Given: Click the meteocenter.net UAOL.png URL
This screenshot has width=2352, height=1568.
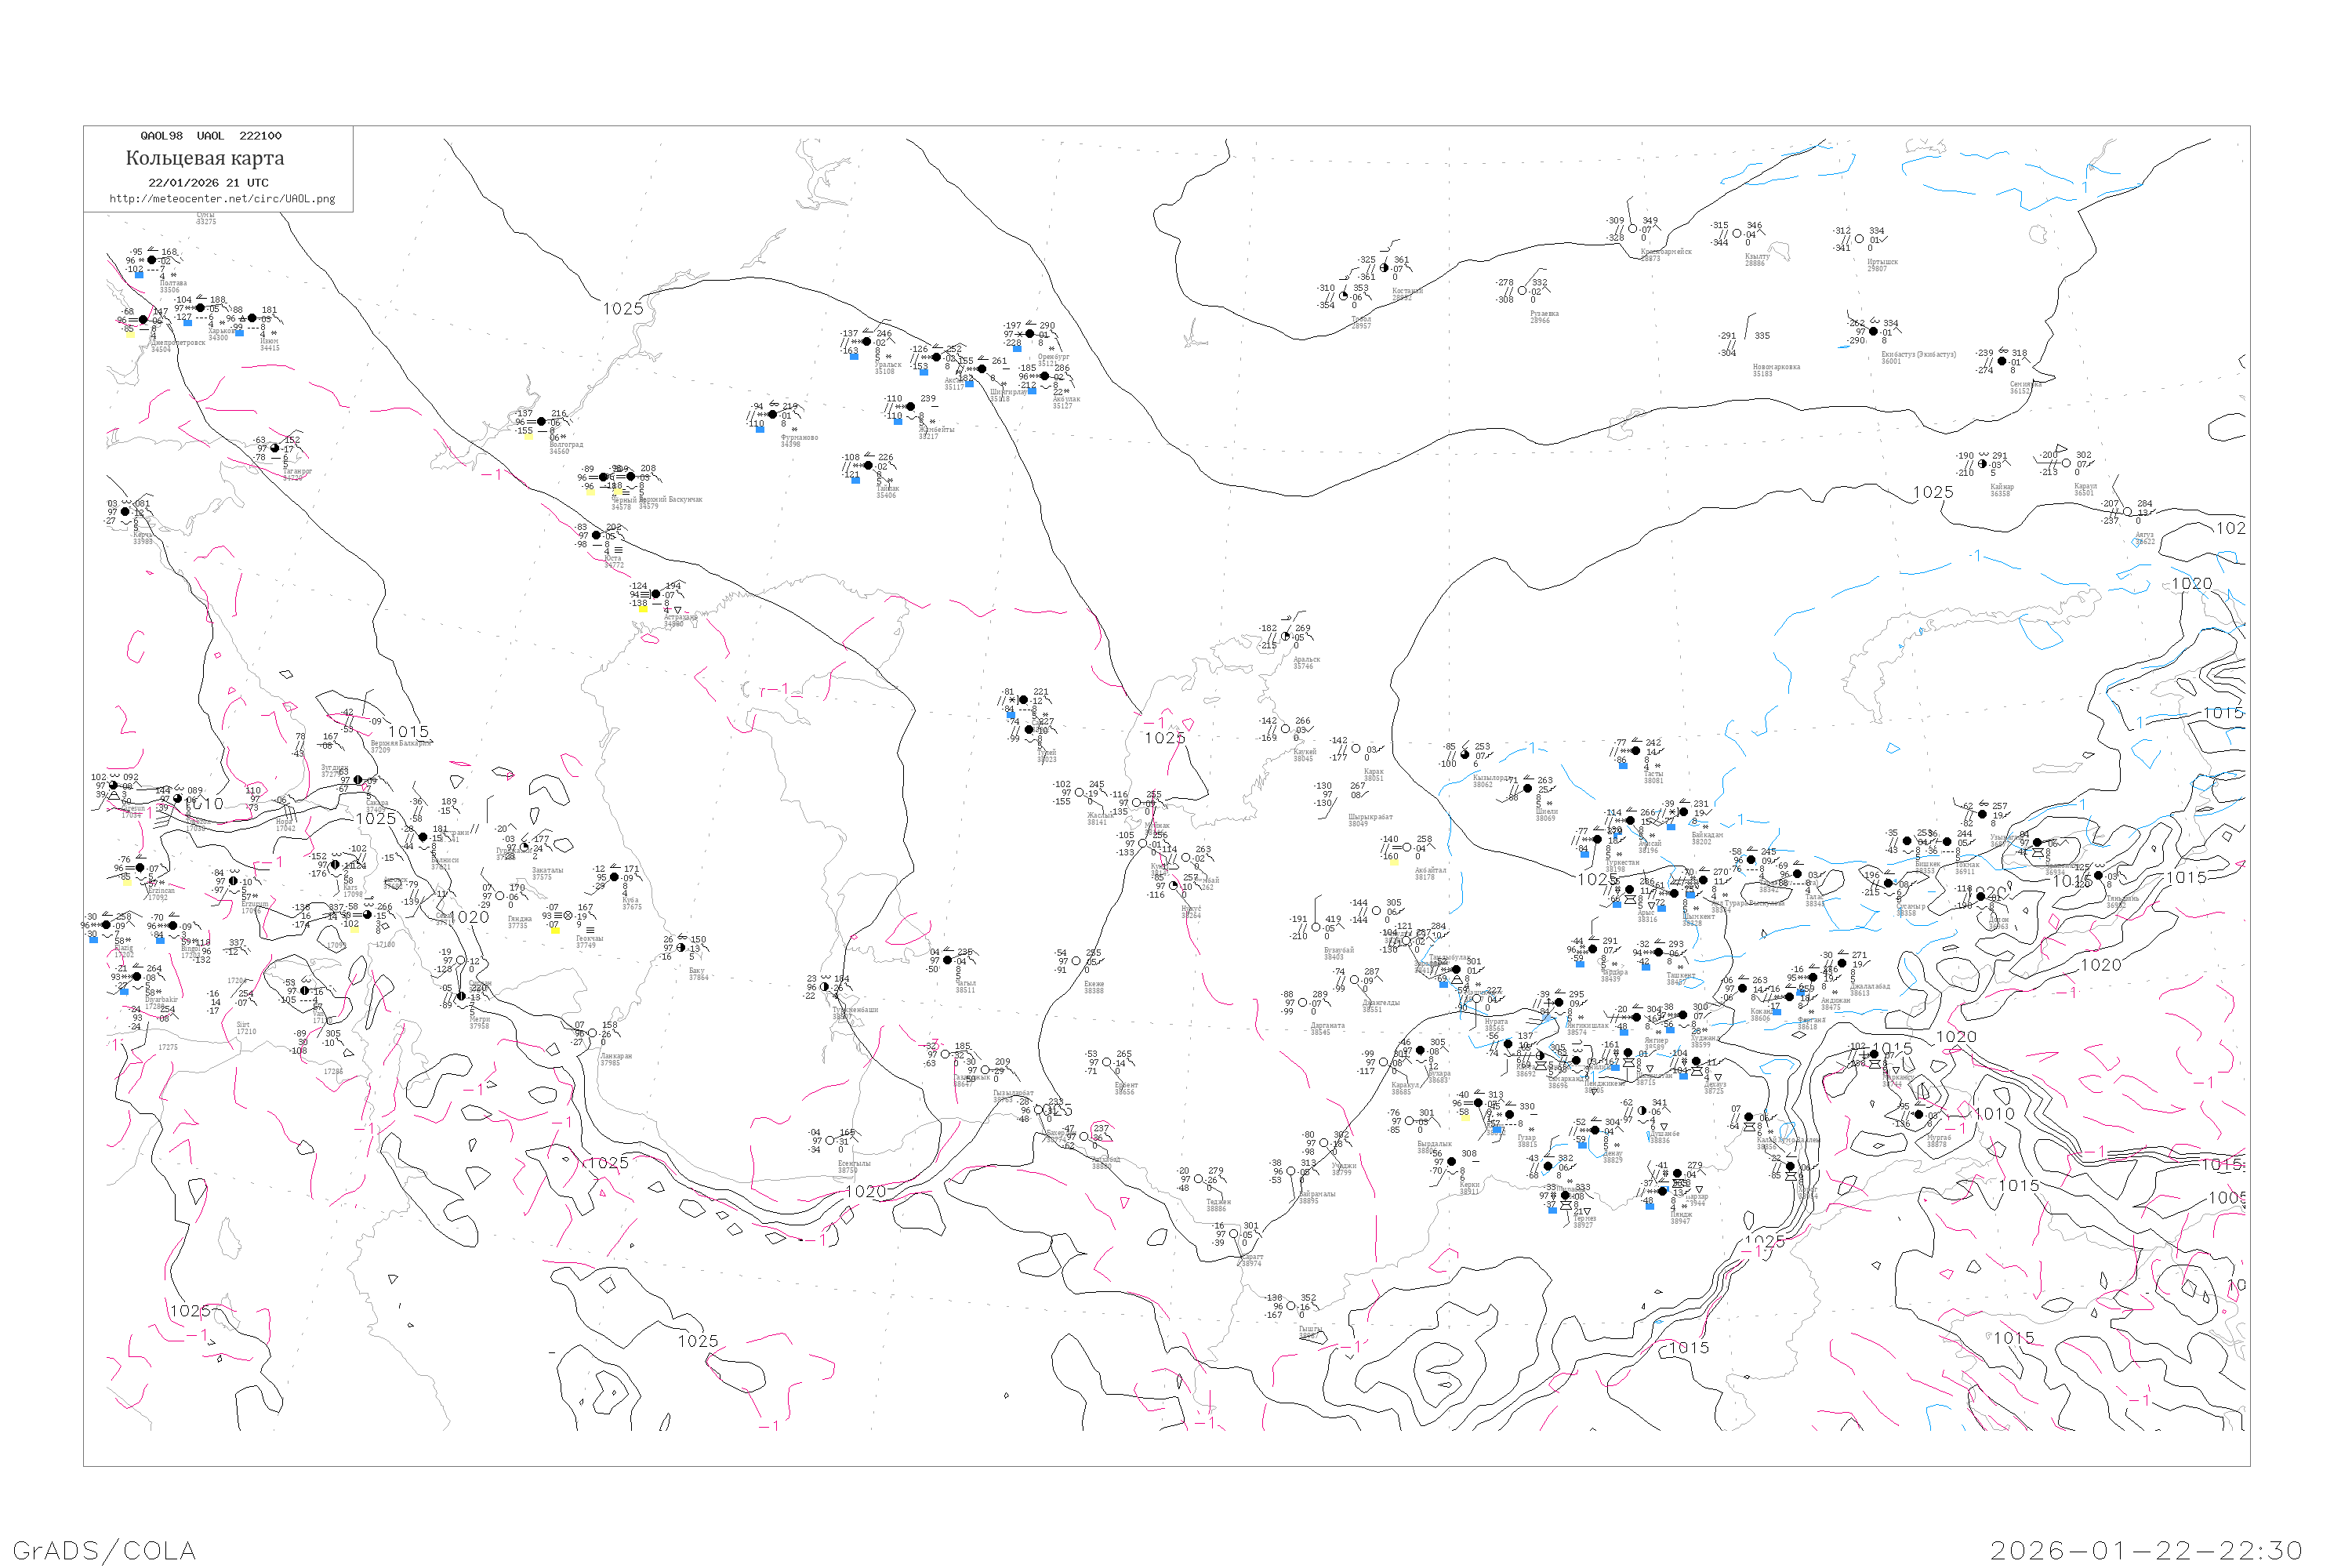Looking at the screenshot, I should [x=222, y=199].
